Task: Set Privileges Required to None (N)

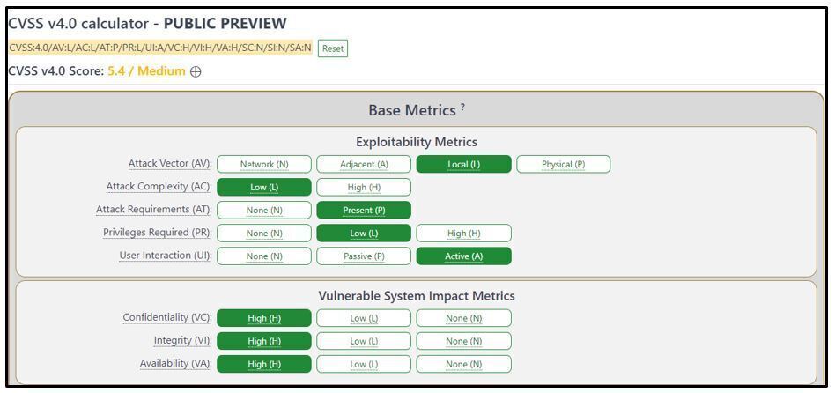Action: click(264, 233)
